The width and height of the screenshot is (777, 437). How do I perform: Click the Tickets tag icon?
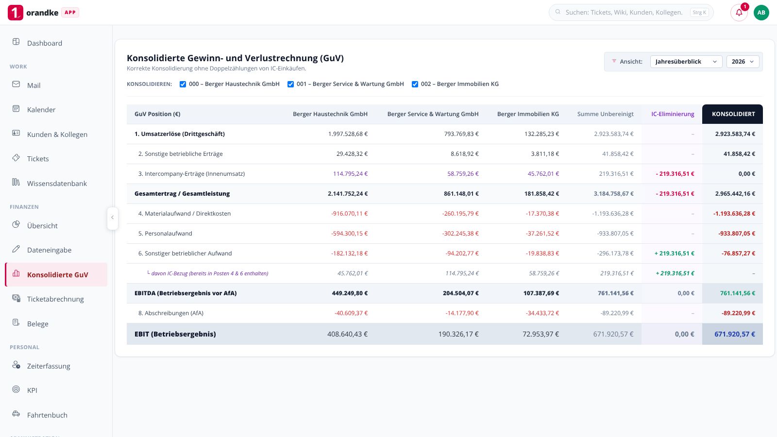[16, 157]
